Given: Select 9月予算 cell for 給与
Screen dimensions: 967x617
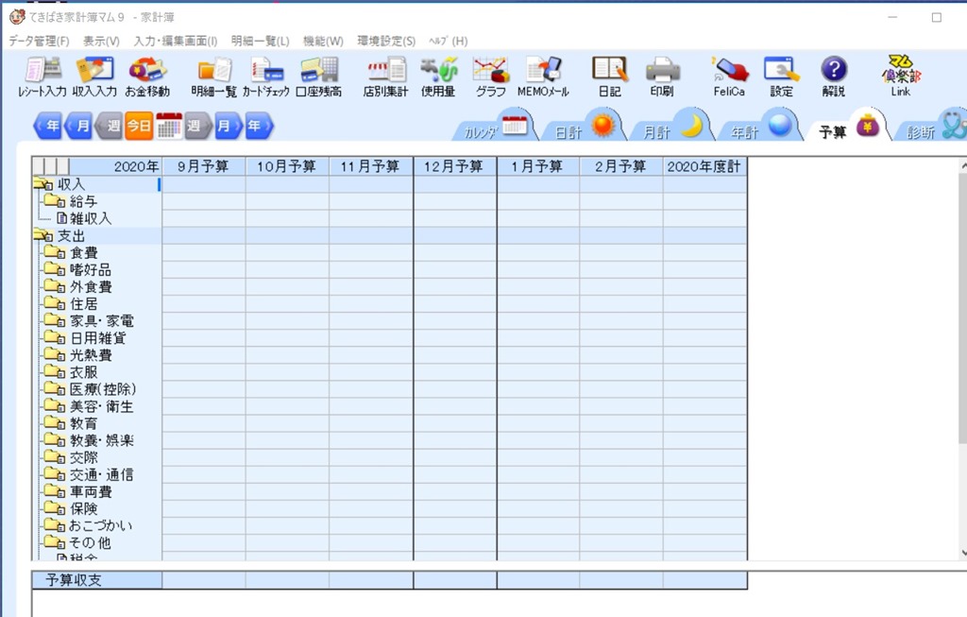Looking at the screenshot, I should (203, 201).
